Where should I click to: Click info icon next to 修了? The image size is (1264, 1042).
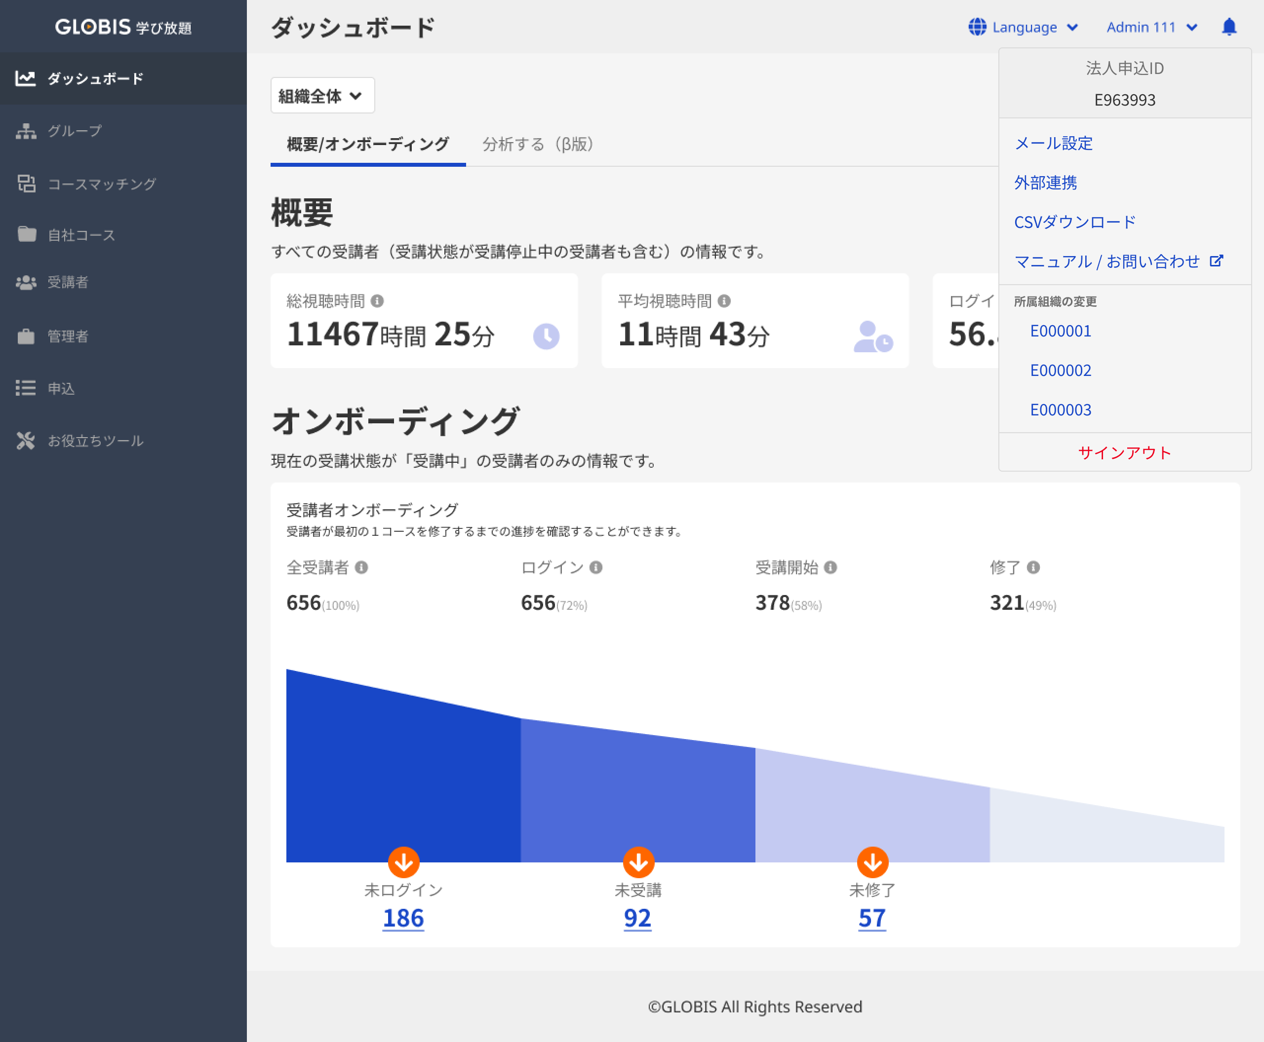[1033, 567]
